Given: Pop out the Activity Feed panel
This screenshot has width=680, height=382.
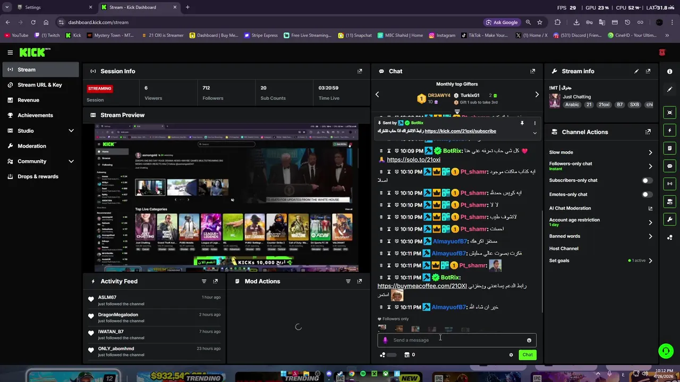Looking at the screenshot, I should tap(215, 281).
